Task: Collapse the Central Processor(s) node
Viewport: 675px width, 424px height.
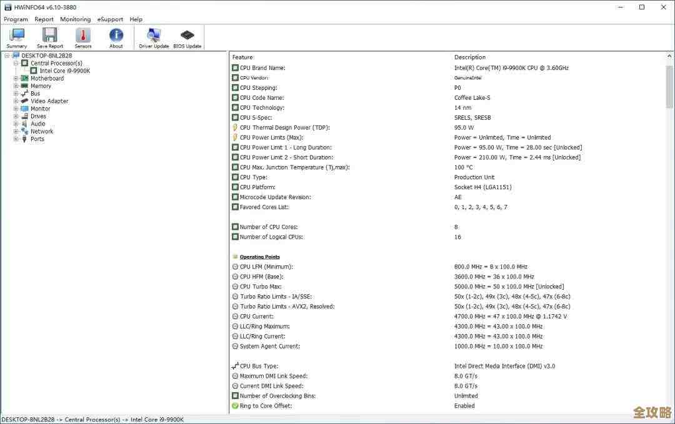Action: tap(16, 63)
